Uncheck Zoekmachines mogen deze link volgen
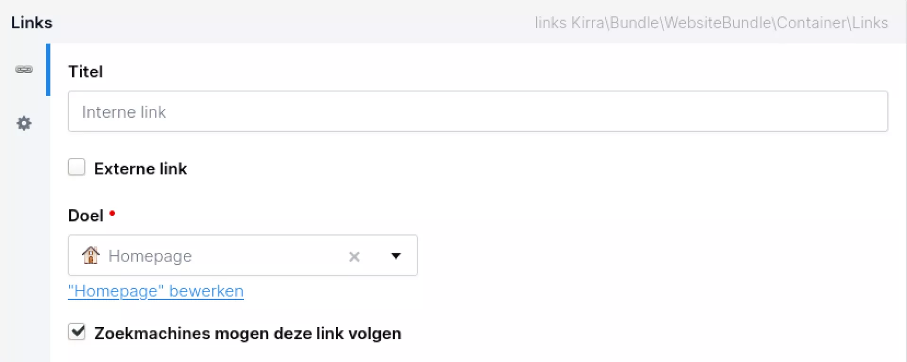This screenshot has height=362, width=907. tap(77, 332)
